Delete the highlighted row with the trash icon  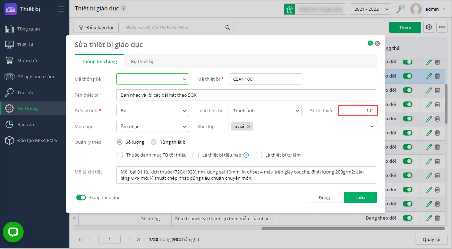[437, 76]
